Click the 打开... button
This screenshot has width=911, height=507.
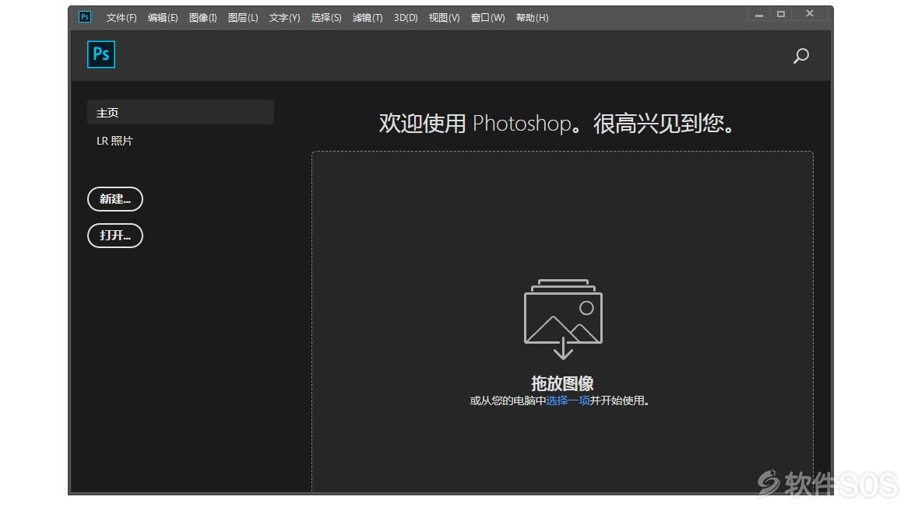tap(115, 236)
